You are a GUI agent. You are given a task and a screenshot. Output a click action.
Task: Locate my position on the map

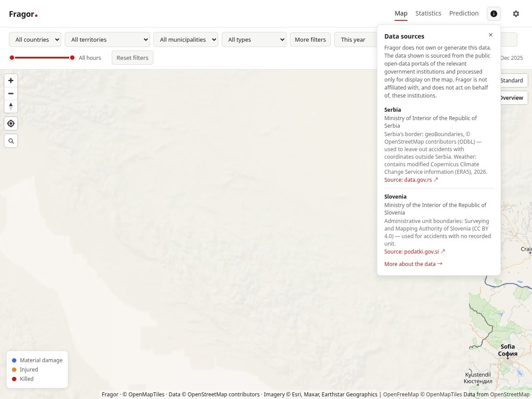11,124
